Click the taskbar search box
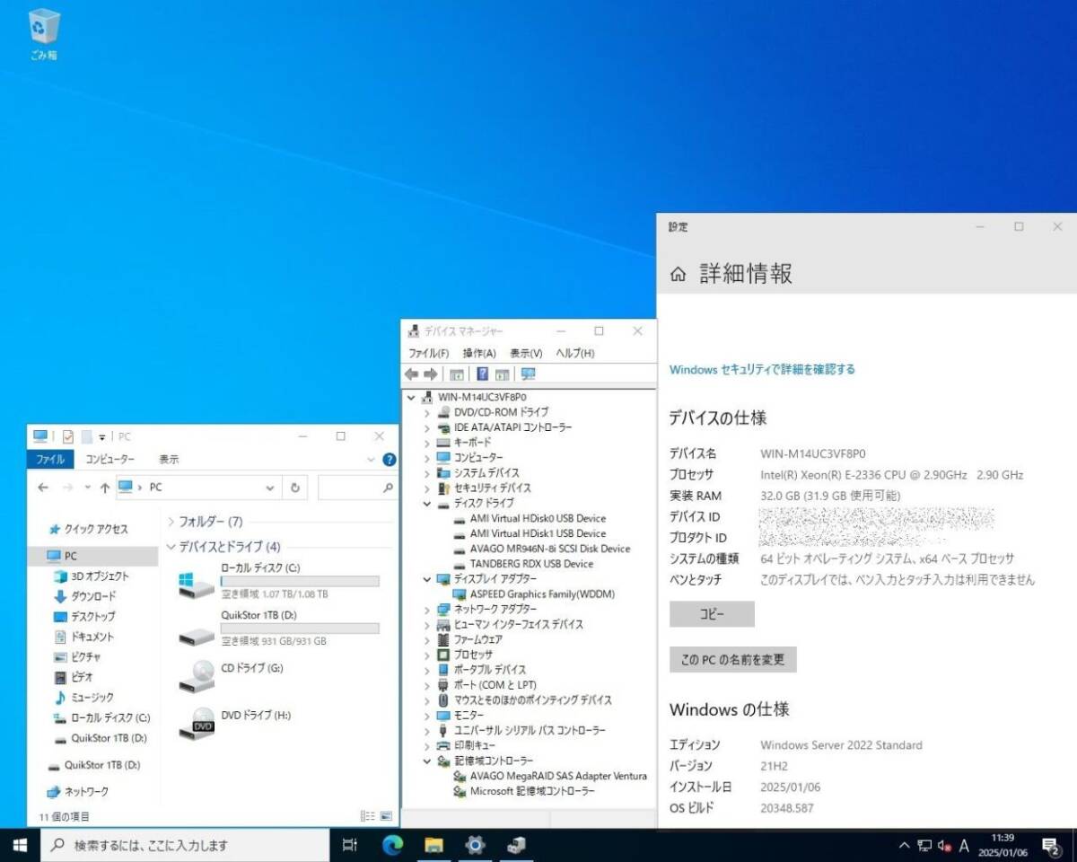 [186, 845]
